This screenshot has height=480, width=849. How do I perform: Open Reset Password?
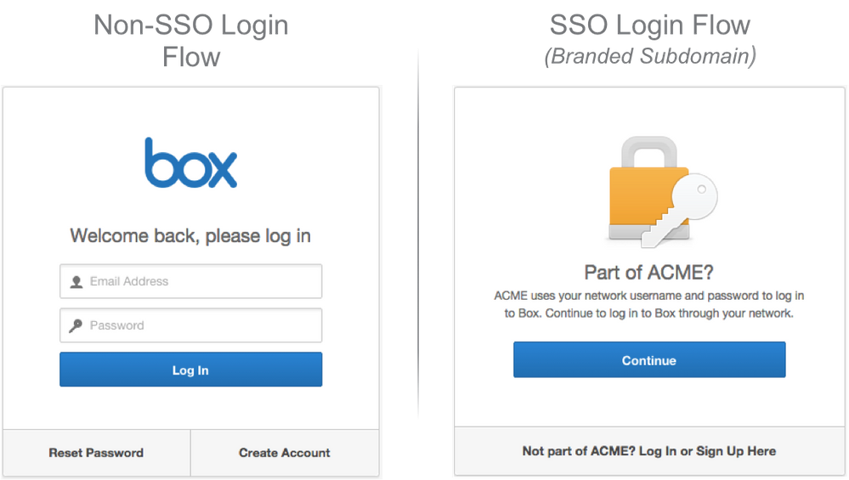pyautogui.click(x=96, y=453)
